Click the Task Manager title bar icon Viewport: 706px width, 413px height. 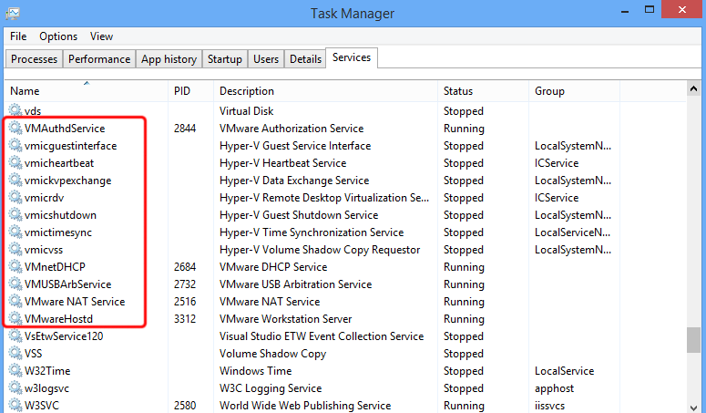13,13
